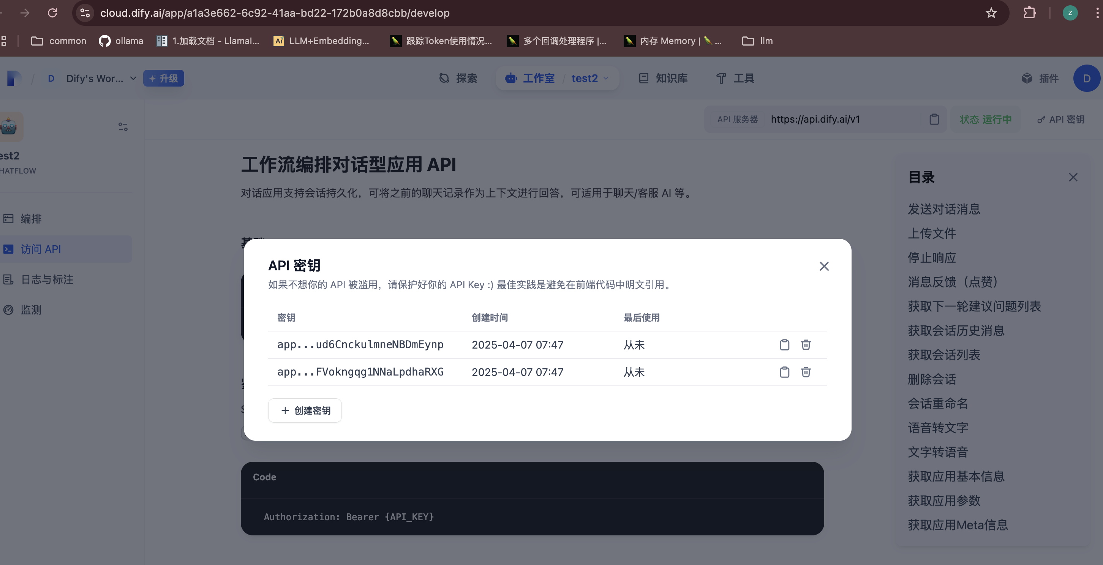The image size is (1103, 565).
Task: Jump to 上传文件 in the table of contents
Action: pos(932,233)
